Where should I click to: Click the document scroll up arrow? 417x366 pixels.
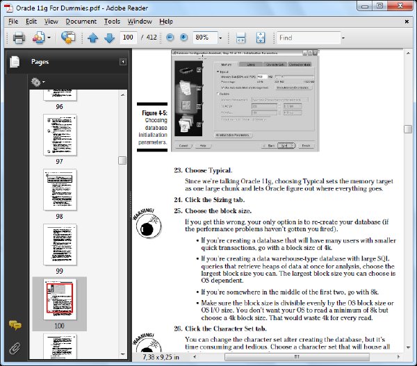click(x=408, y=53)
